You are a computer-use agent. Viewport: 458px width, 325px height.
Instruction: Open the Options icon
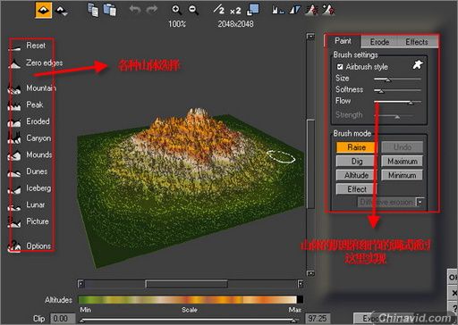(x=14, y=246)
